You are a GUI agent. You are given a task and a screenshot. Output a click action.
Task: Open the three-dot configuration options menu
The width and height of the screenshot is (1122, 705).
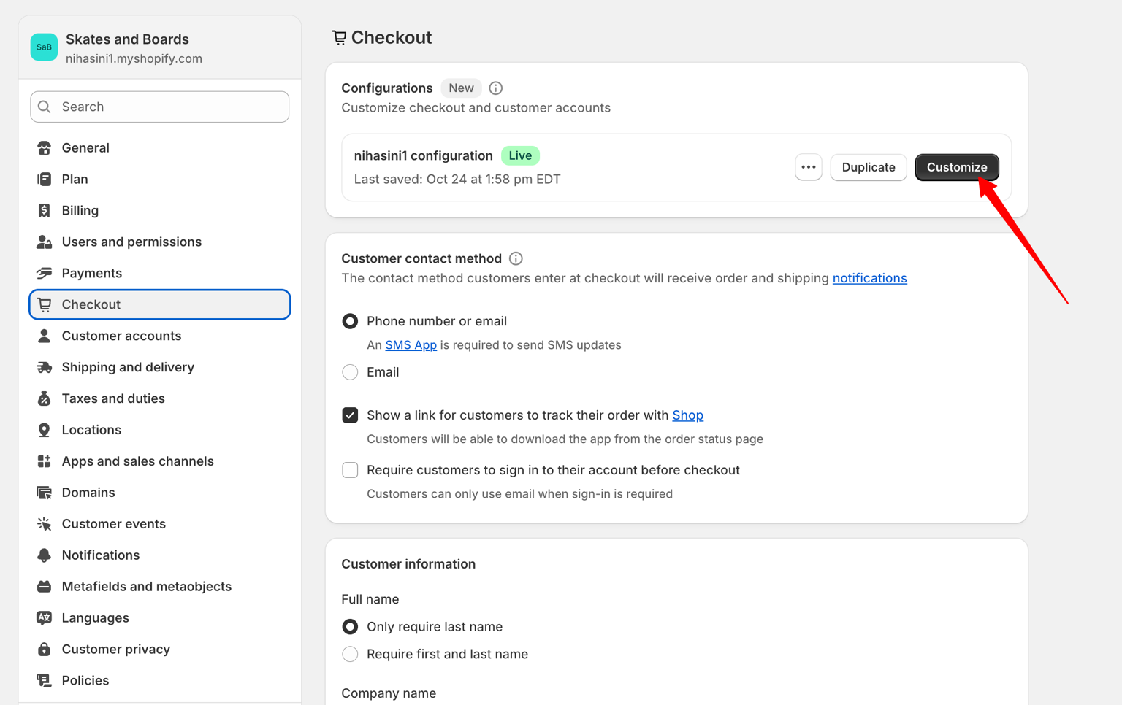(808, 167)
